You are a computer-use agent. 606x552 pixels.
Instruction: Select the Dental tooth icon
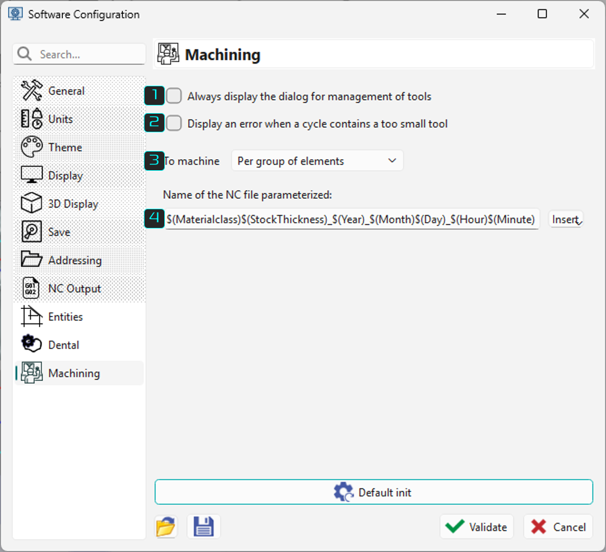31,344
